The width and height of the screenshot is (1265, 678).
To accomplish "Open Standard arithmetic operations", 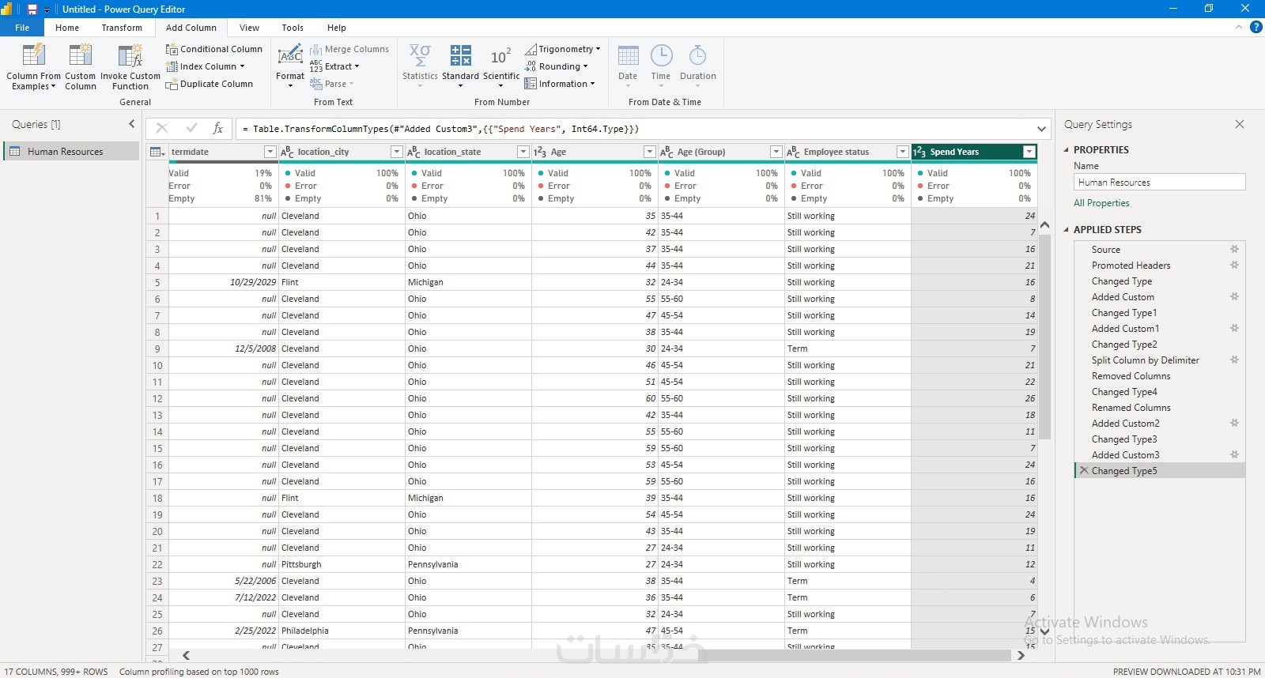I will pos(460,65).
